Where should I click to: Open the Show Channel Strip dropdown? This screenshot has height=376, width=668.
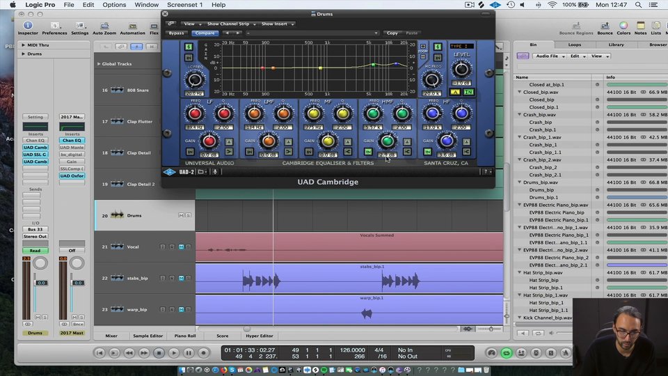tap(230, 24)
